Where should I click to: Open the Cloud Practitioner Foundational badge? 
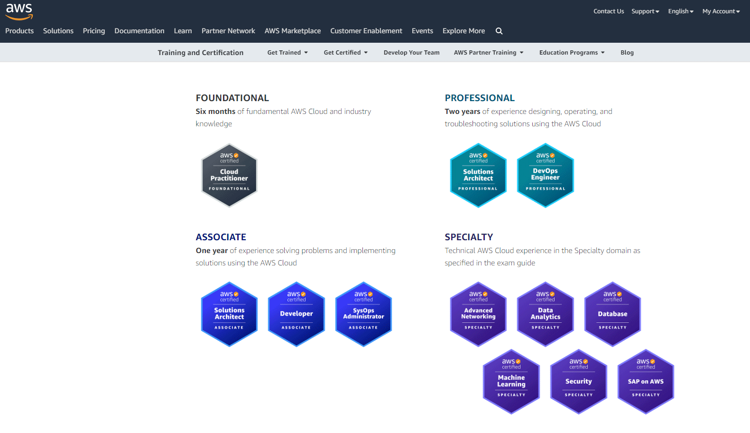pyautogui.click(x=229, y=175)
